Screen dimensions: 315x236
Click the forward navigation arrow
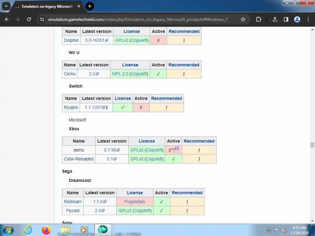[18, 19]
